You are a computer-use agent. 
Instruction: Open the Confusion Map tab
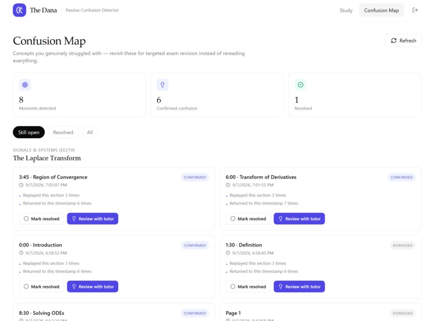click(x=381, y=10)
